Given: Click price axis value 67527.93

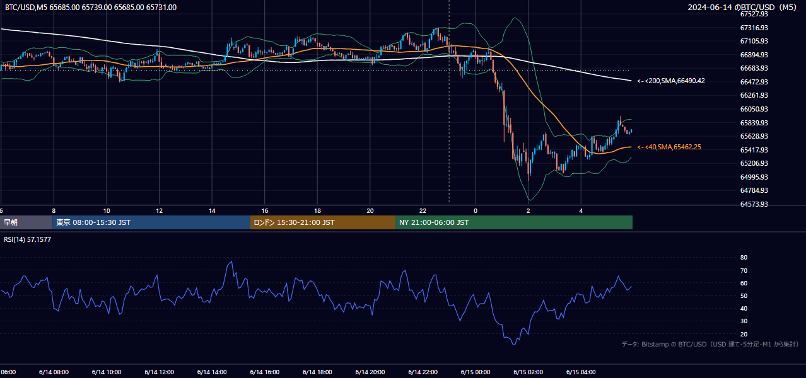Looking at the screenshot, I should 754,14.
